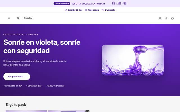Image resolution: width=180 pixels, height=112 pixels.
Task: Click the truck icon next to Envío gratis
Action: click(103, 10)
